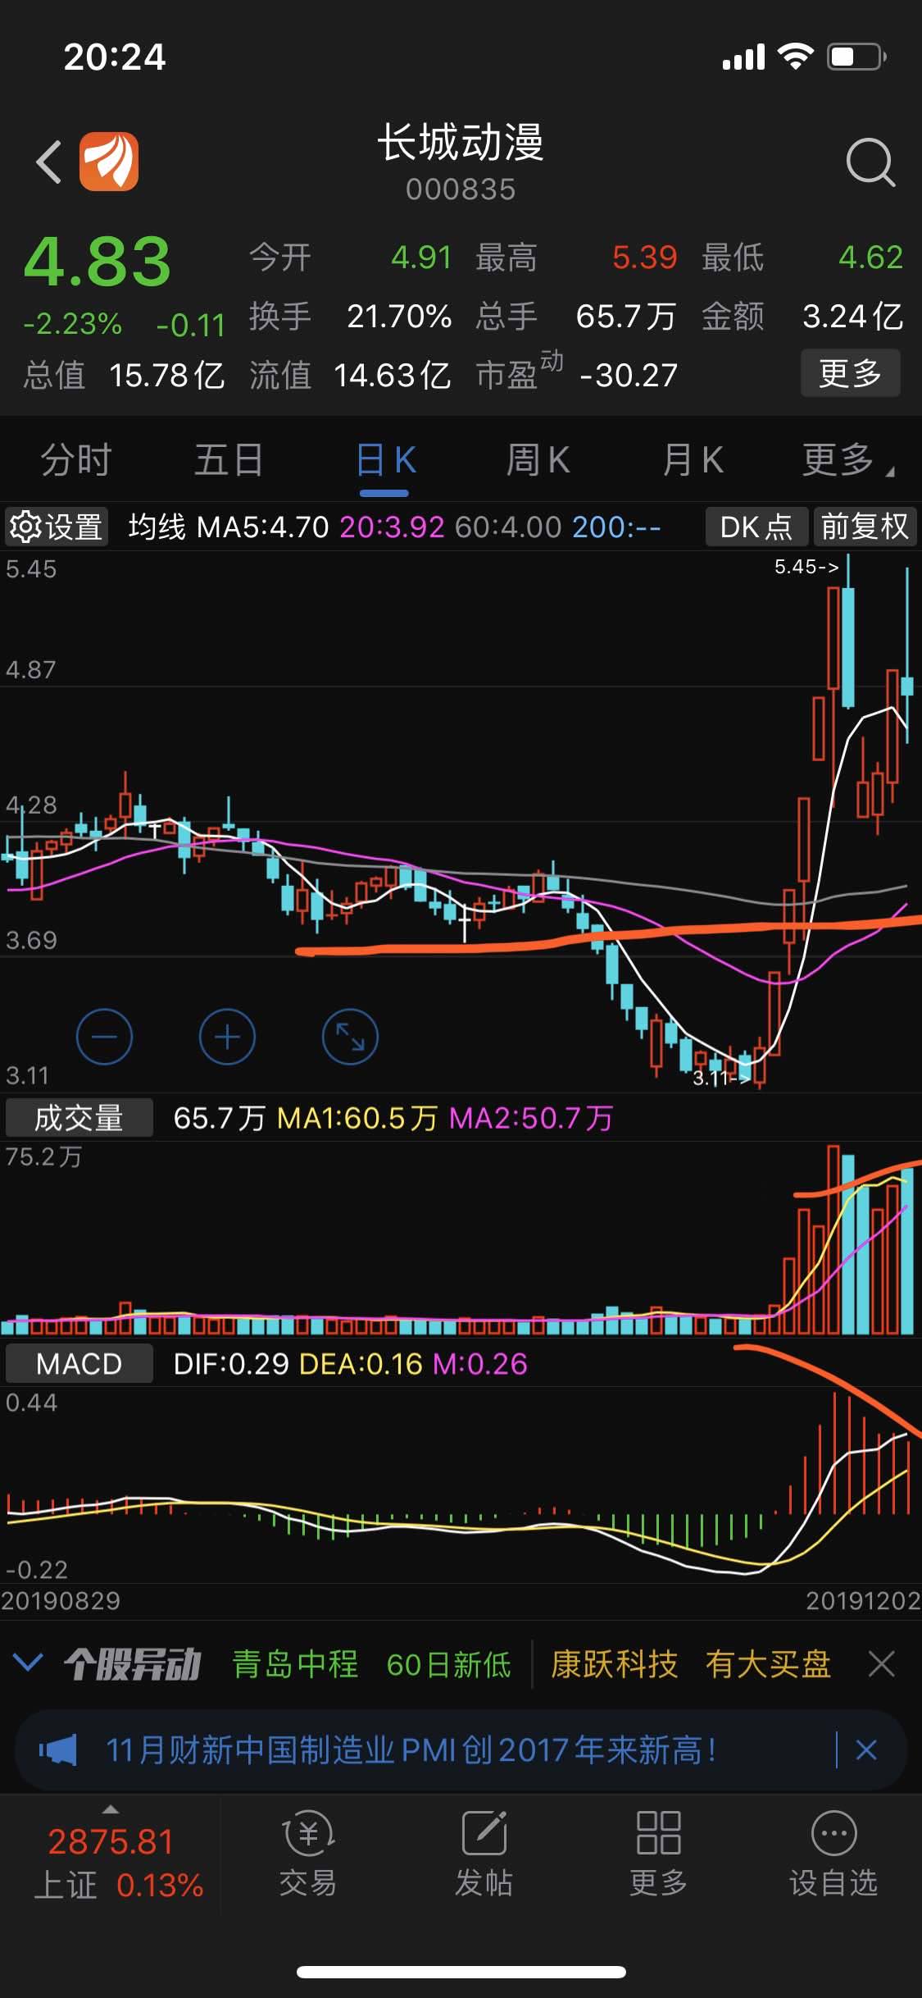Viewport: 922px width, 1998px height.
Task: Switch to 五日 tab
Action: tap(229, 460)
